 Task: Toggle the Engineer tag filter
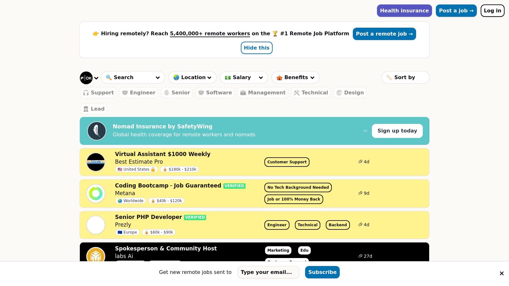pos(139,93)
